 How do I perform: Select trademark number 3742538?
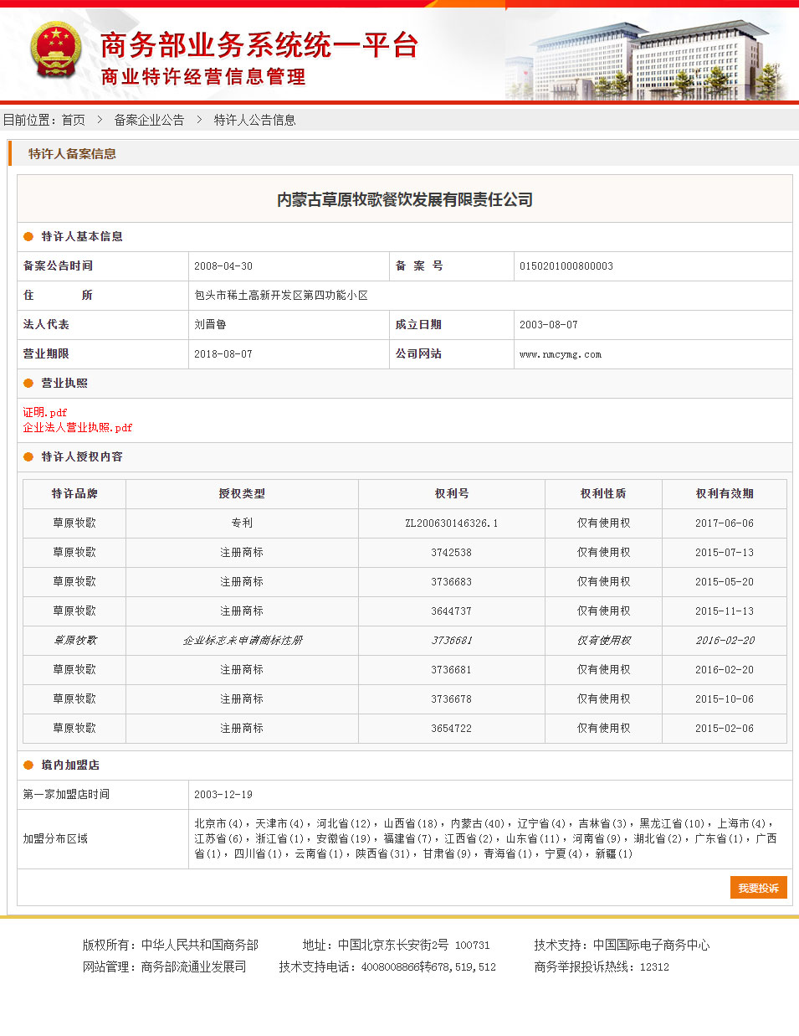pyautogui.click(x=452, y=553)
